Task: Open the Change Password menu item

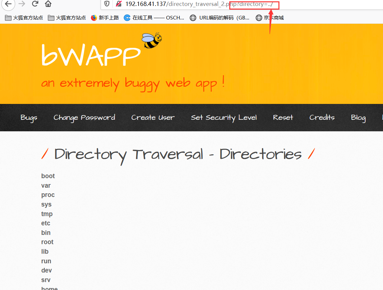Action: (x=84, y=118)
